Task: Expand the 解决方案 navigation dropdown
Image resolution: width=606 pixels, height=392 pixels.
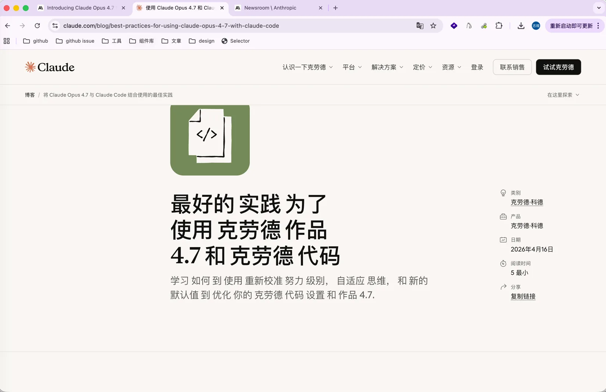Action: [x=387, y=67]
